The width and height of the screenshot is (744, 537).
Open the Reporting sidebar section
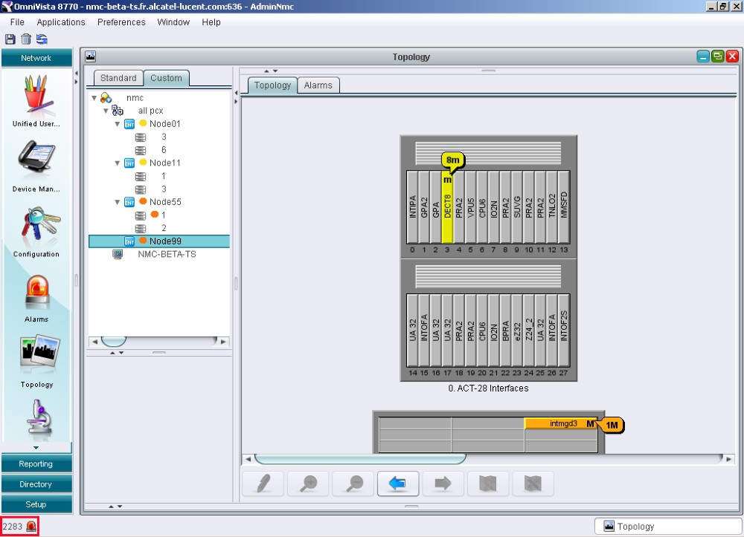(36, 464)
